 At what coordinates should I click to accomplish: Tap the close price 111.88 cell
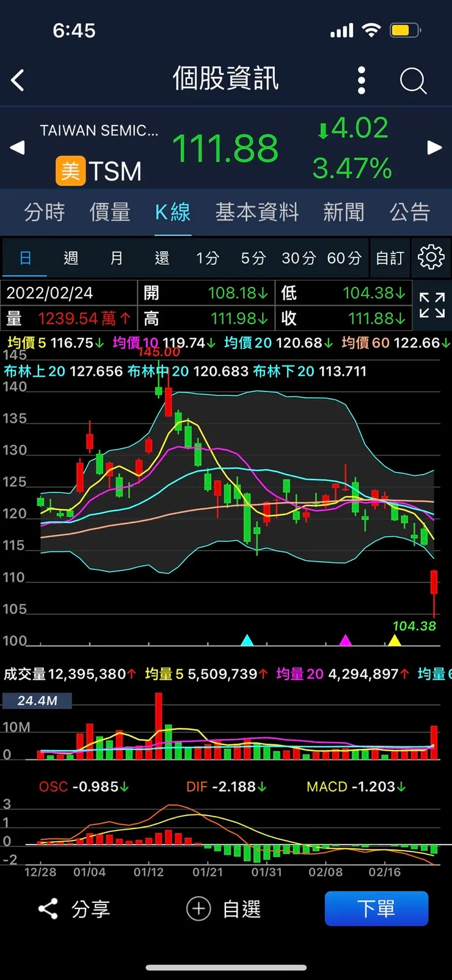[x=344, y=318]
